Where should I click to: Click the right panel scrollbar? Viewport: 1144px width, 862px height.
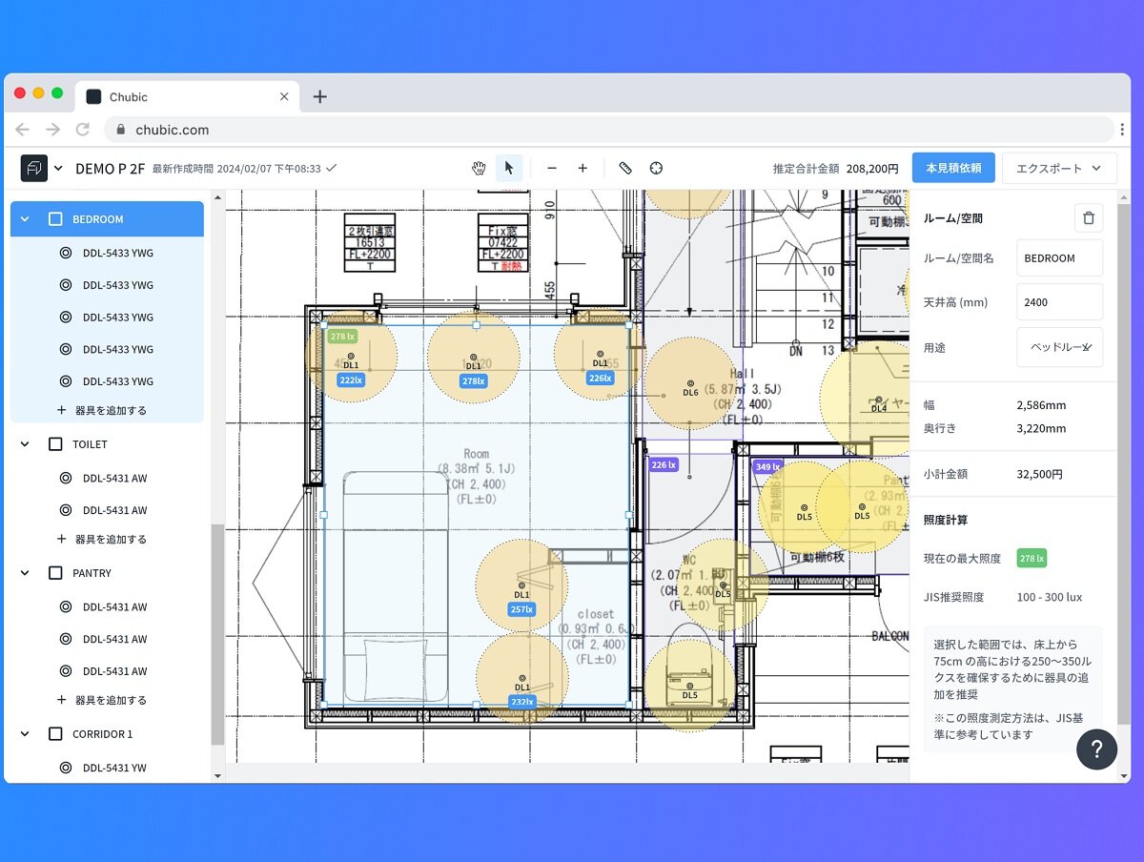[1124, 462]
